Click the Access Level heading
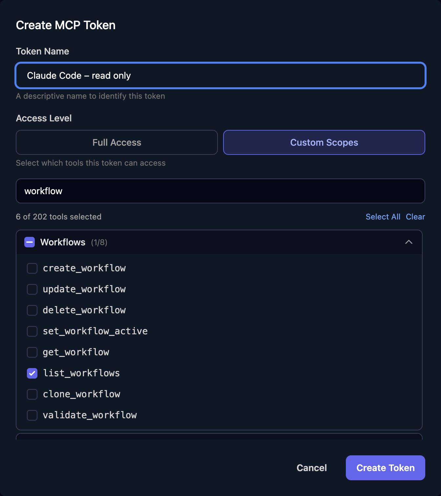Viewport: 441px width, 496px height. tap(44, 118)
